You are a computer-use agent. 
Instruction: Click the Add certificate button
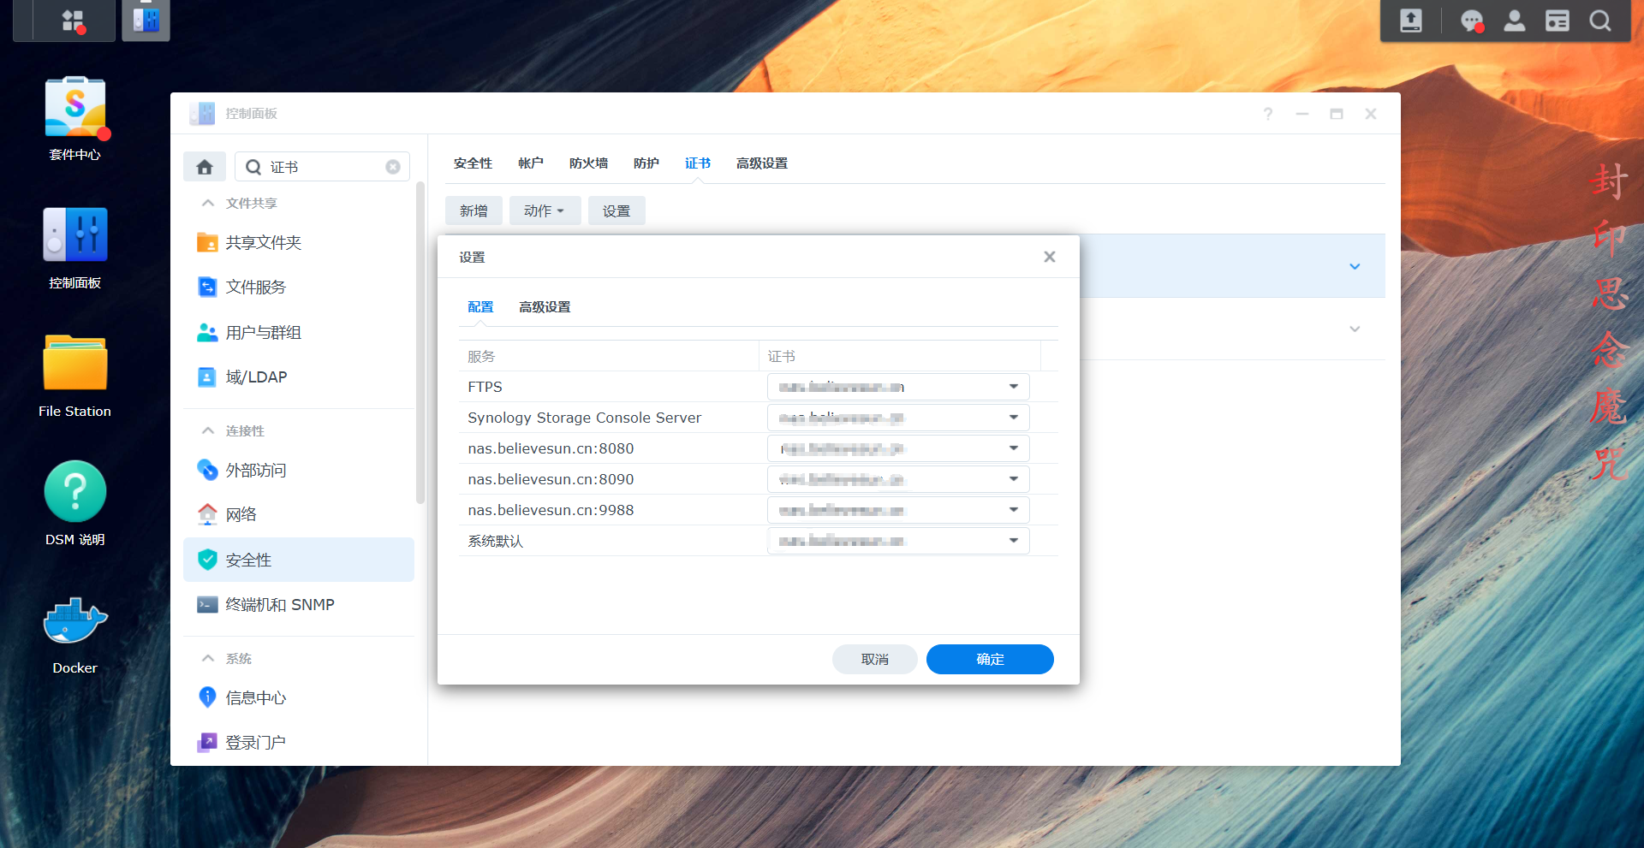coord(474,211)
